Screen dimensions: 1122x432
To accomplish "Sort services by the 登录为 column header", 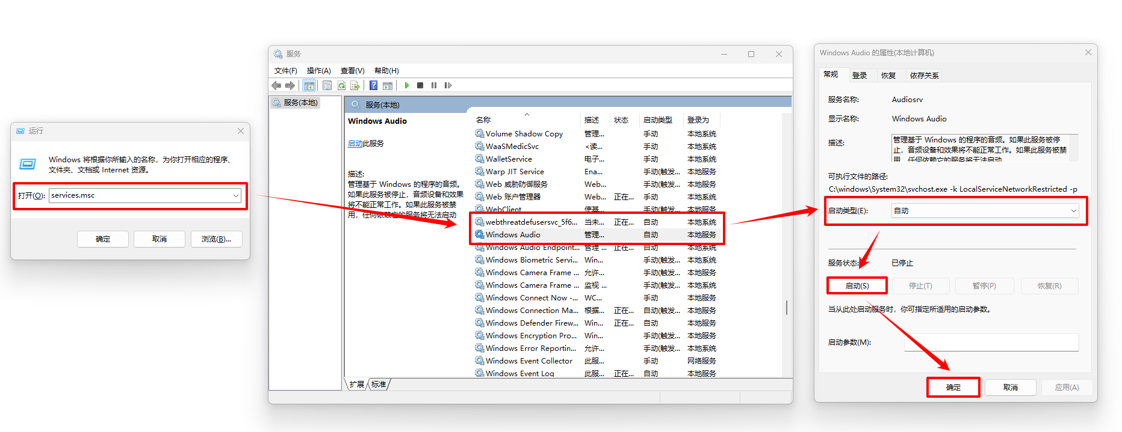I will point(702,120).
